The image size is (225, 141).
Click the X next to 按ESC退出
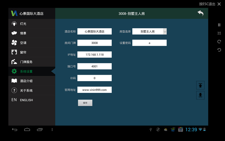(x=219, y=4)
